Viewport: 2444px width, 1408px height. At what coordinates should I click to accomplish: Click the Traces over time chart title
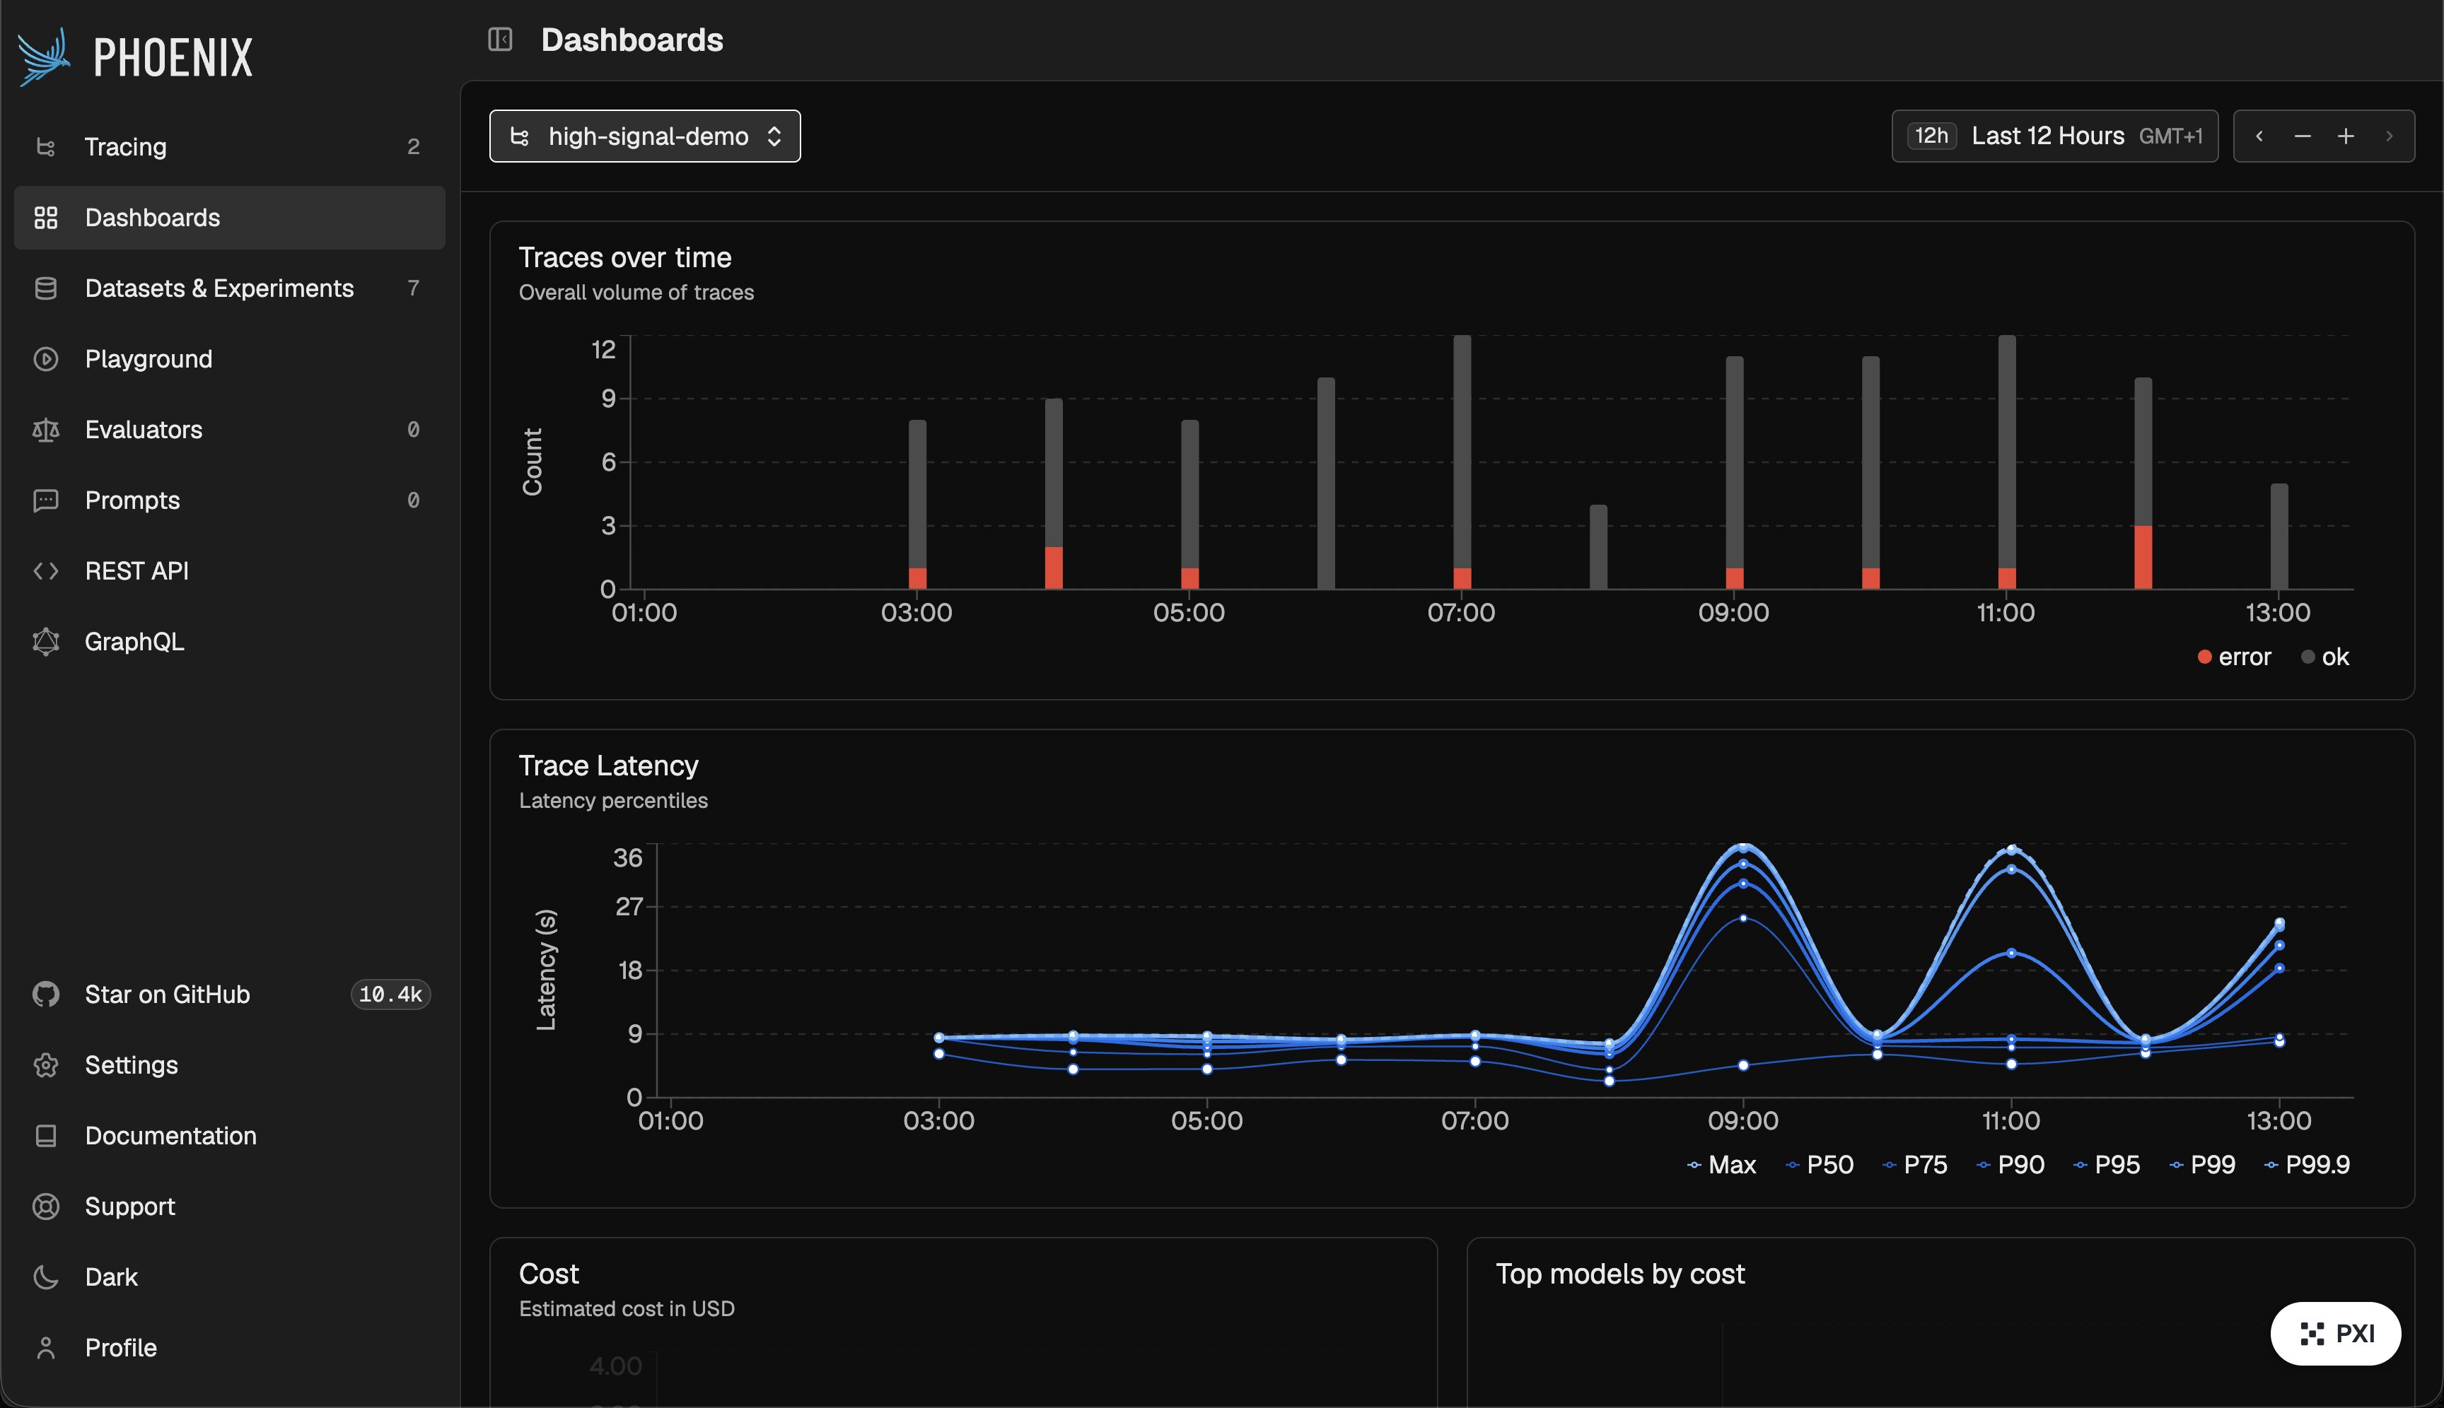[625, 257]
